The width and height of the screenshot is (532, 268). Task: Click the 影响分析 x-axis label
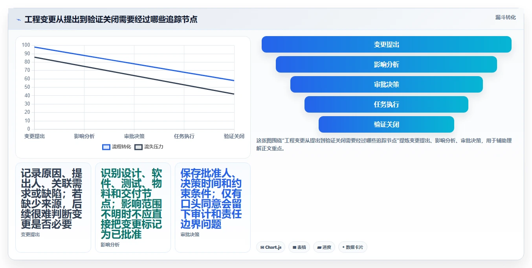[x=84, y=136]
